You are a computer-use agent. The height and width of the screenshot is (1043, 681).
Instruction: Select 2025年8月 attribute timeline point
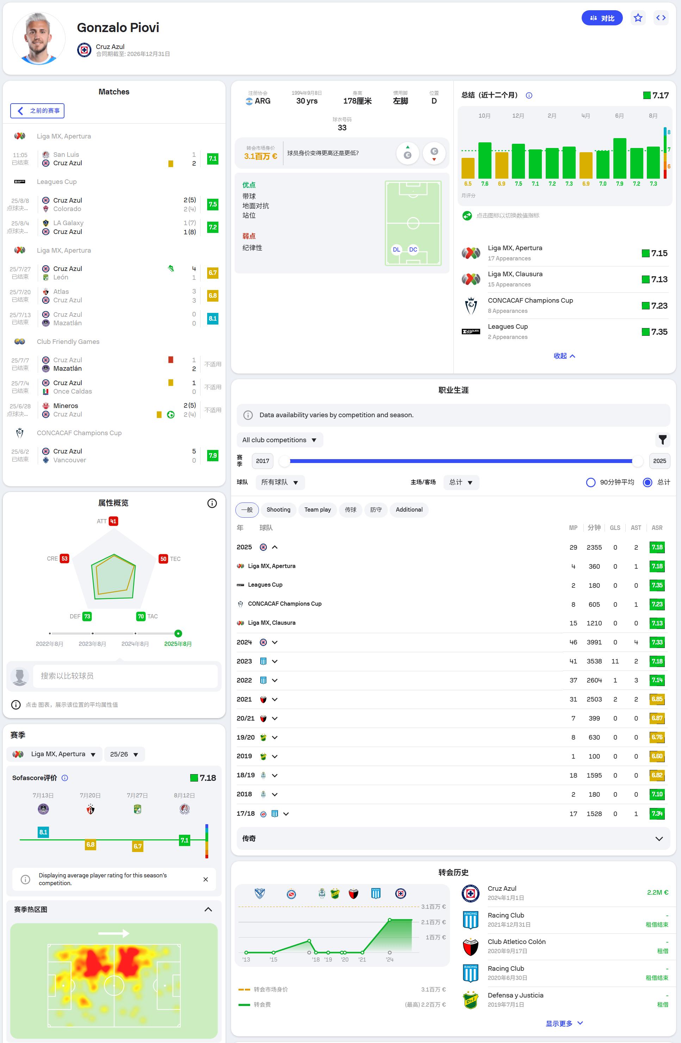(178, 634)
